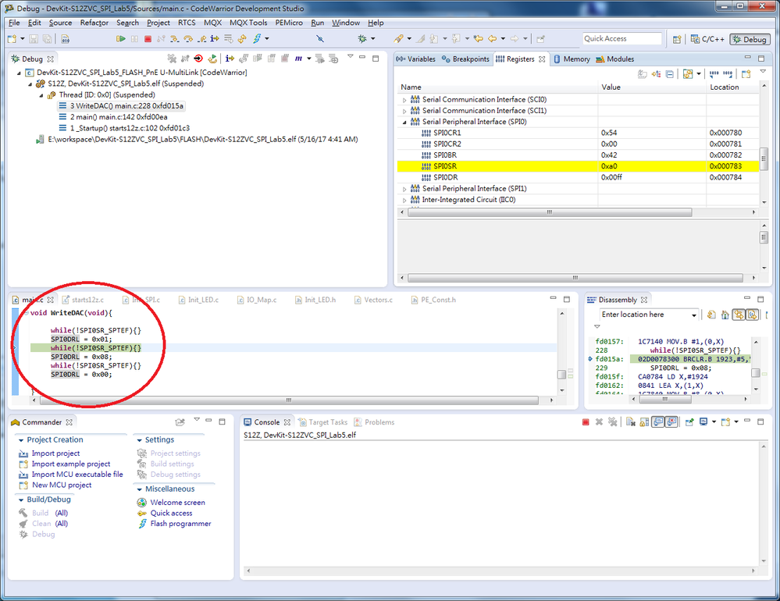780x601 pixels.
Task: Open the Init_LED.c editor tab
Action: 198,300
